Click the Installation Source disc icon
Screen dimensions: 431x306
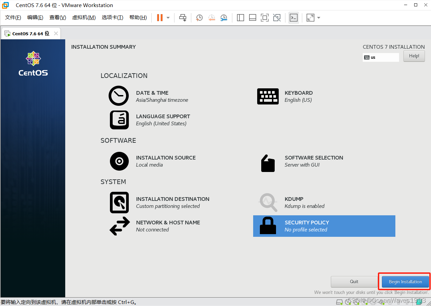tap(119, 161)
